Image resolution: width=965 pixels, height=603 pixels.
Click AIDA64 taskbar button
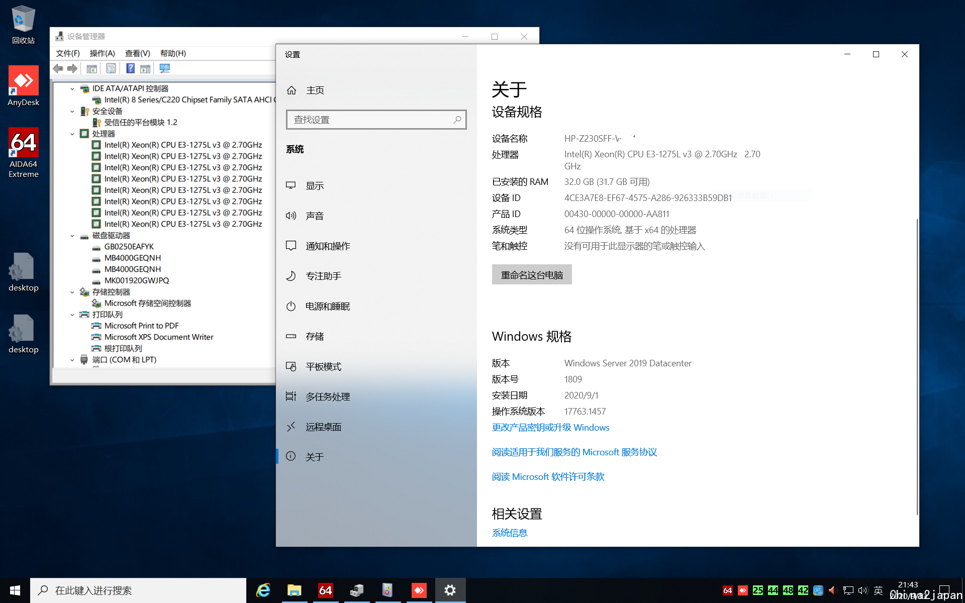coord(325,590)
